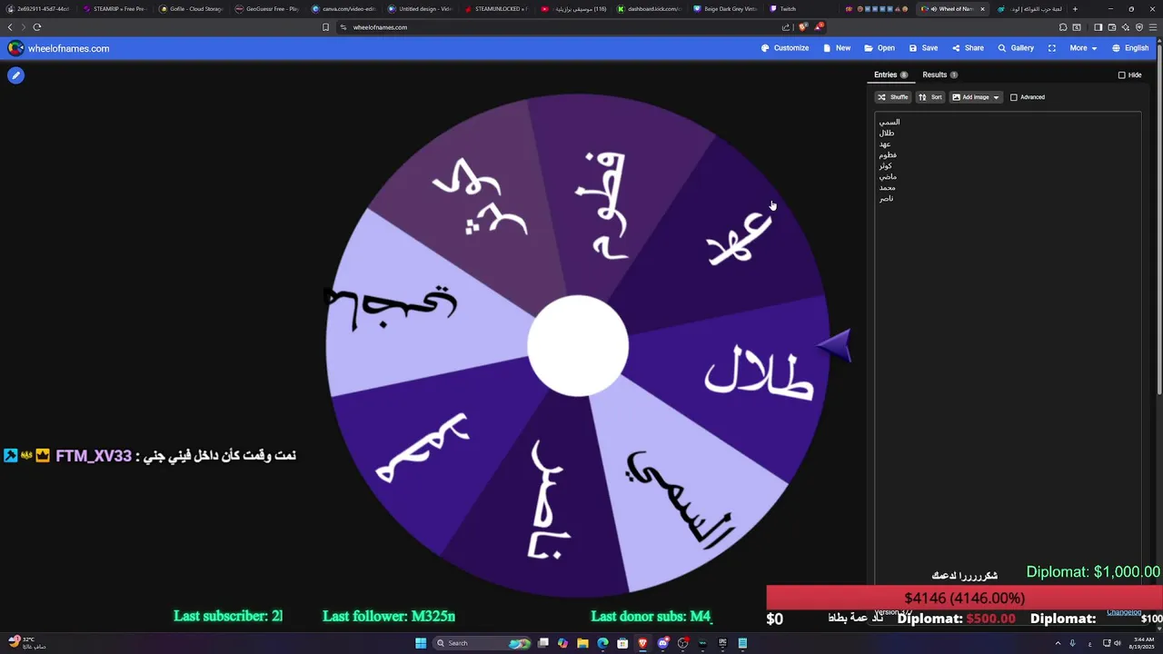Click the browser forward arrow
This screenshot has width=1163, height=654.
(x=24, y=27)
